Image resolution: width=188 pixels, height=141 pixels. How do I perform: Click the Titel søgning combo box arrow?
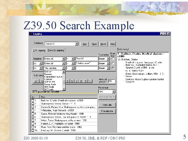tap(63, 68)
